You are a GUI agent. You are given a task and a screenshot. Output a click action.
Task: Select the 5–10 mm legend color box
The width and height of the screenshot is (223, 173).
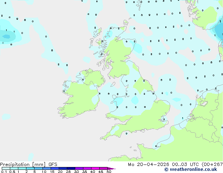pos(38,168)
